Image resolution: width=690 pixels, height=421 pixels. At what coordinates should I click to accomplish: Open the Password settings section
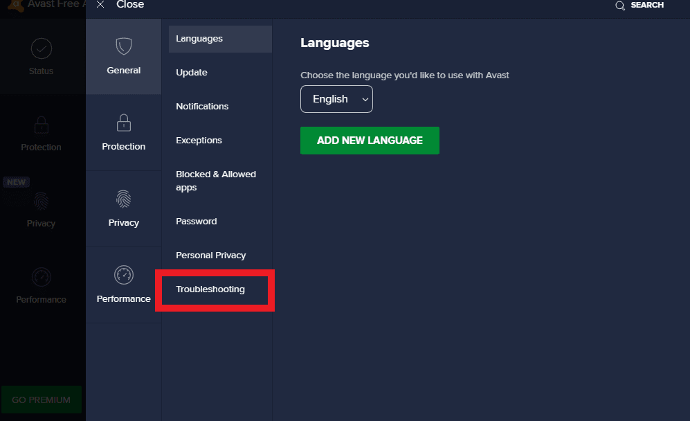197,222
